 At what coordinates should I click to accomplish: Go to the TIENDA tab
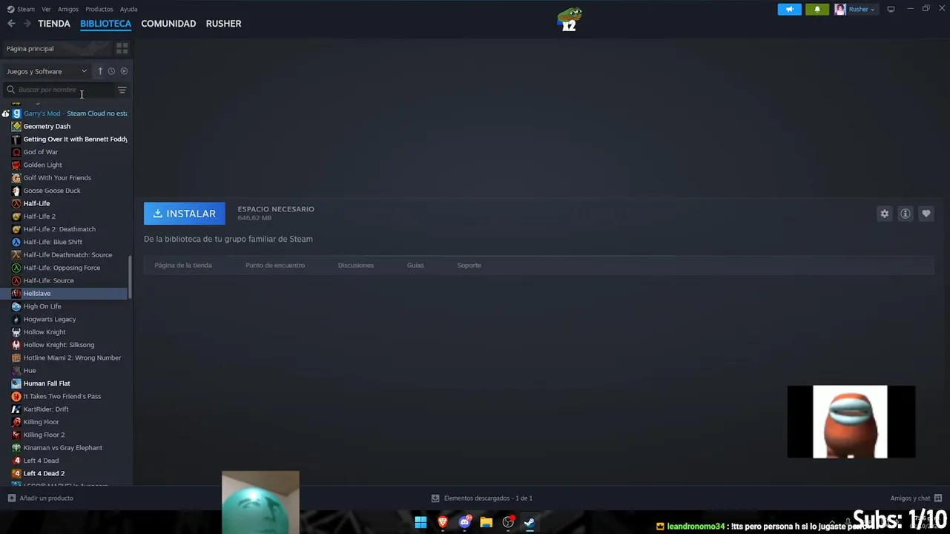click(x=54, y=24)
